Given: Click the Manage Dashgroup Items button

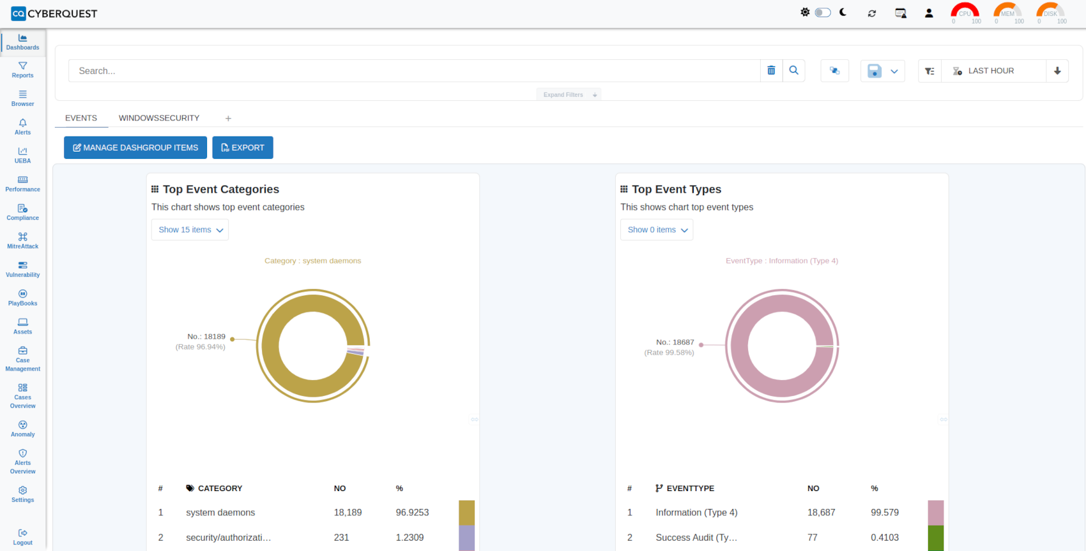Looking at the screenshot, I should click(135, 147).
